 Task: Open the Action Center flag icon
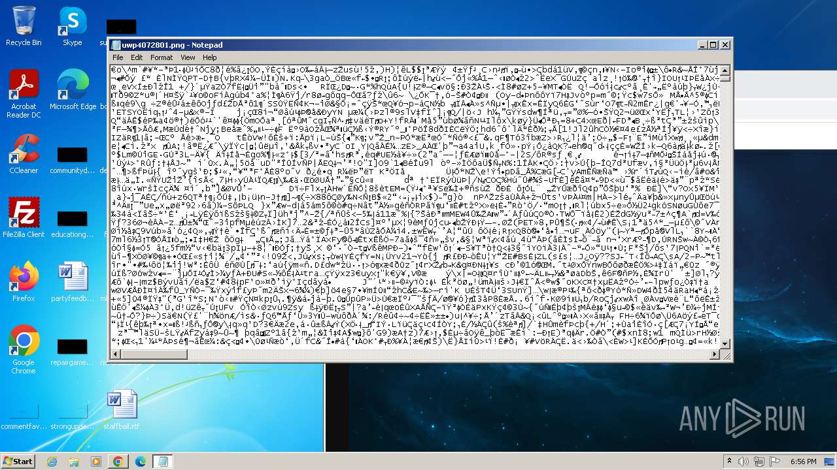776,462
